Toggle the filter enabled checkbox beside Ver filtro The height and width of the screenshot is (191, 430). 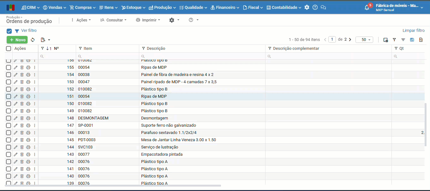click(9, 31)
